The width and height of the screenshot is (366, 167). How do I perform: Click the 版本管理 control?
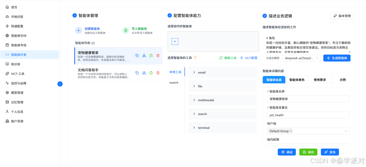342,16
